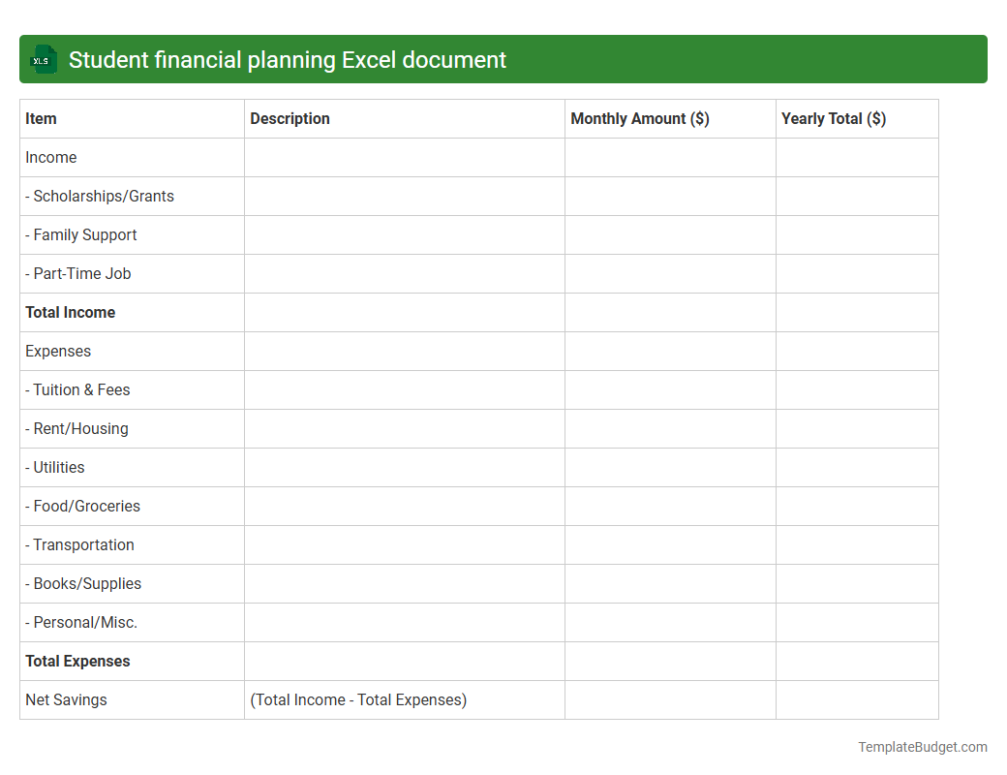1007x775 pixels.
Task: Click the Item column header
Action: 41,118
